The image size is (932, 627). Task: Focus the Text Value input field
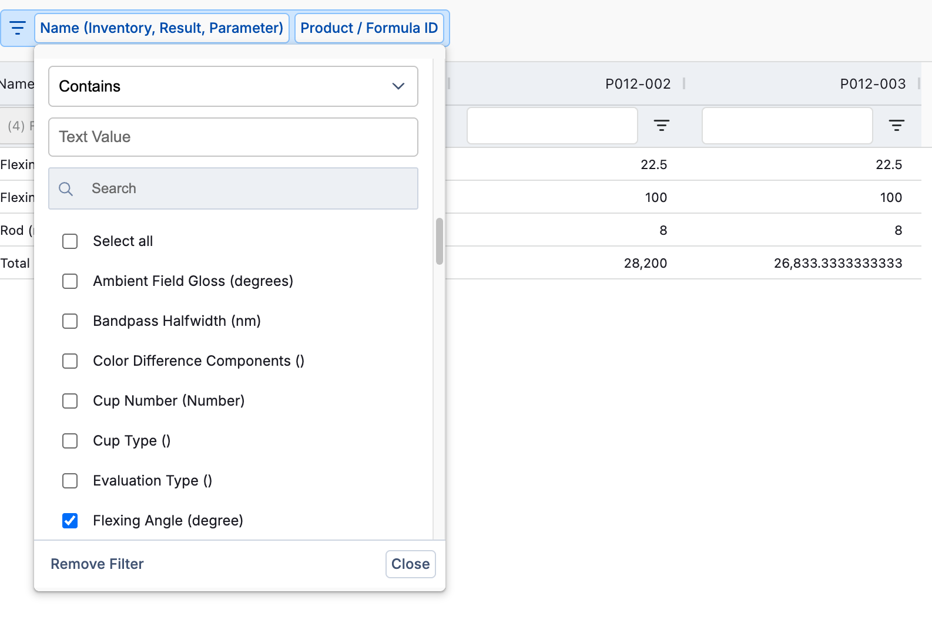(x=233, y=137)
